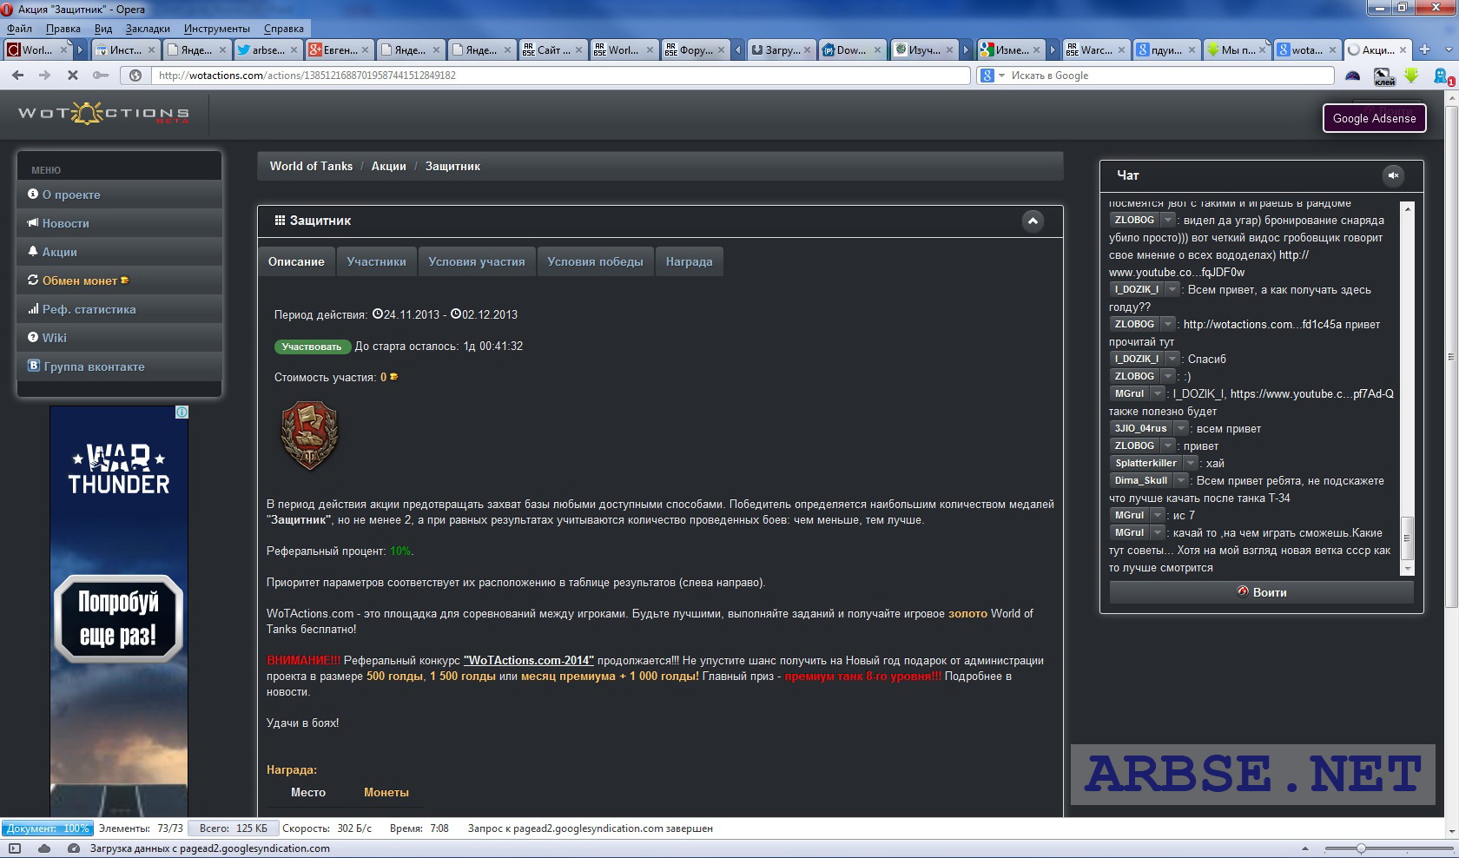Viewport: 1459px width, 858px height.
Task: Click Акции breadcrumb link
Action: (x=388, y=166)
